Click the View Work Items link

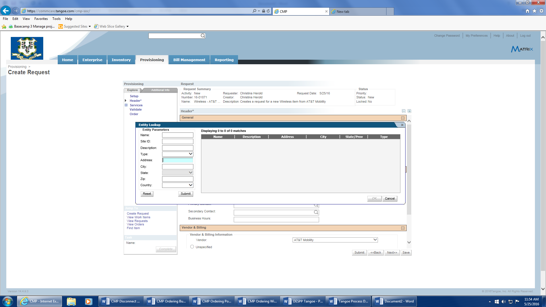138,217
